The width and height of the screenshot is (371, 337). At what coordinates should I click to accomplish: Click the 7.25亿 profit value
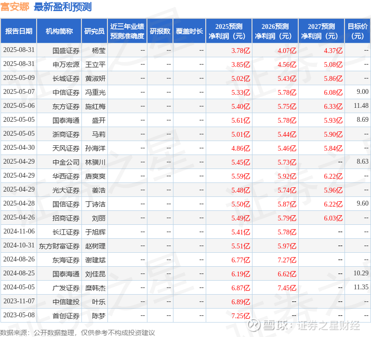click(240, 316)
